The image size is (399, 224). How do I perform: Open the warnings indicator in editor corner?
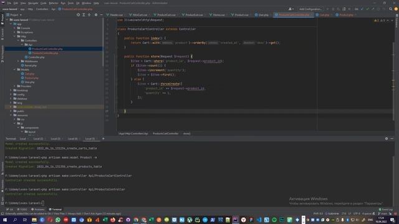(x=380, y=21)
